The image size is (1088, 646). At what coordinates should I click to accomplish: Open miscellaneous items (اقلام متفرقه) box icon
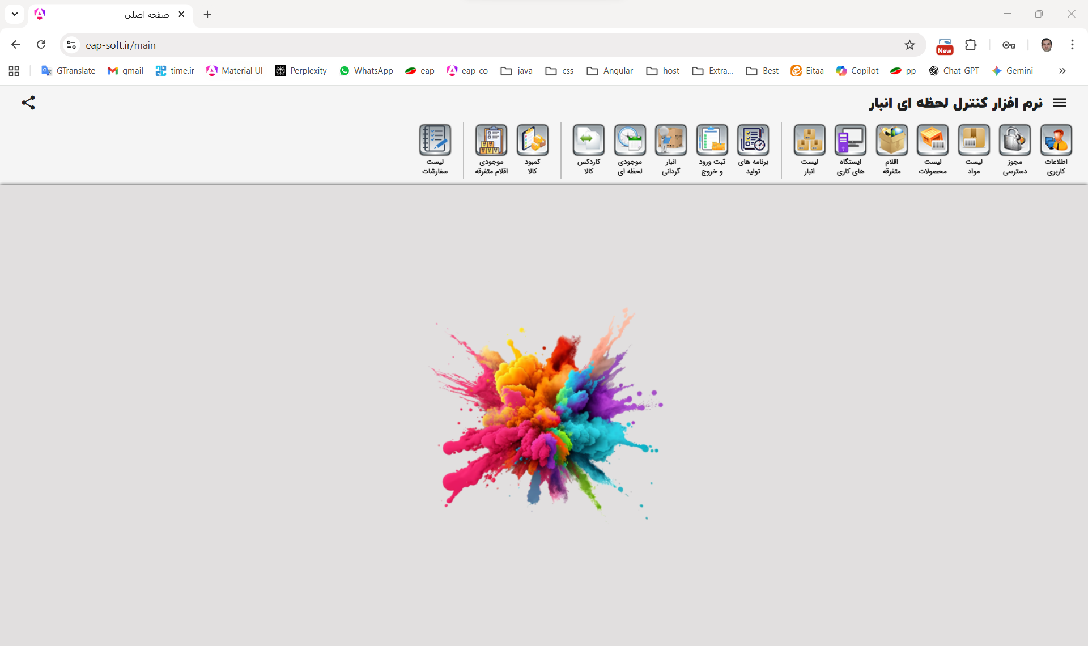point(891,140)
